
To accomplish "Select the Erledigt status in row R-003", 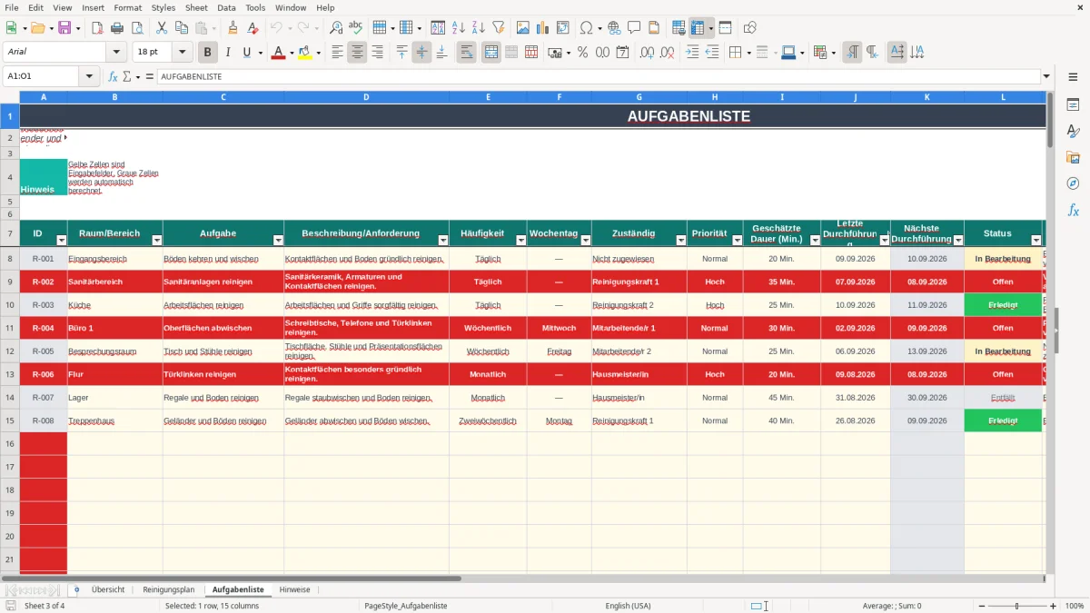I will [x=1003, y=305].
